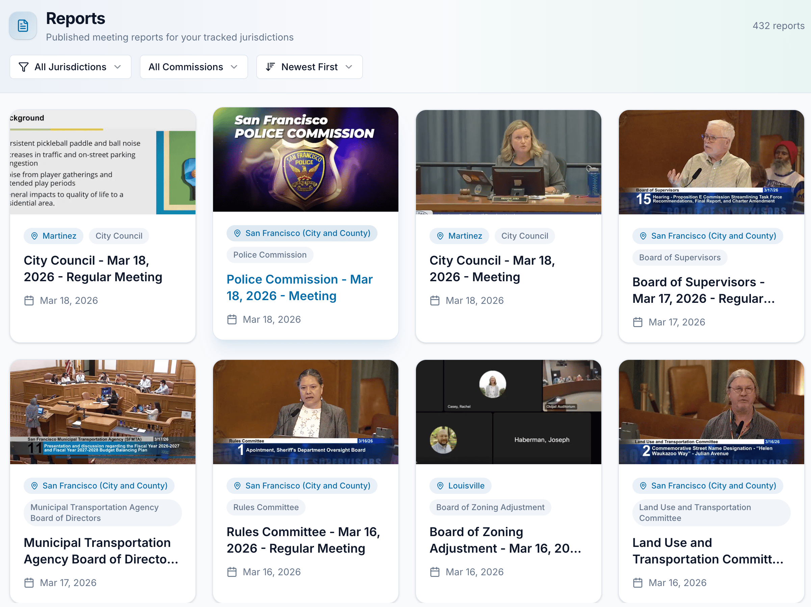Open the Newest First sort dropdown

[x=309, y=67]
